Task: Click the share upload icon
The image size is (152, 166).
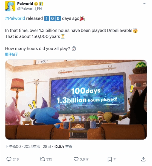Action: pos(143,159)
